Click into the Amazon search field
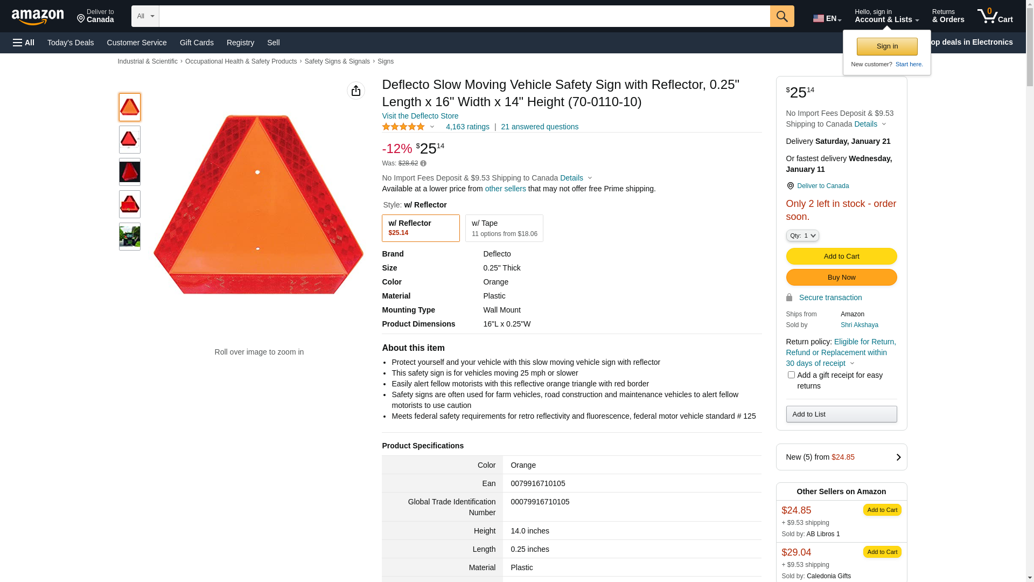Image resolution: width=1034 pixels, height=582 pixels. tap(464, 16)
